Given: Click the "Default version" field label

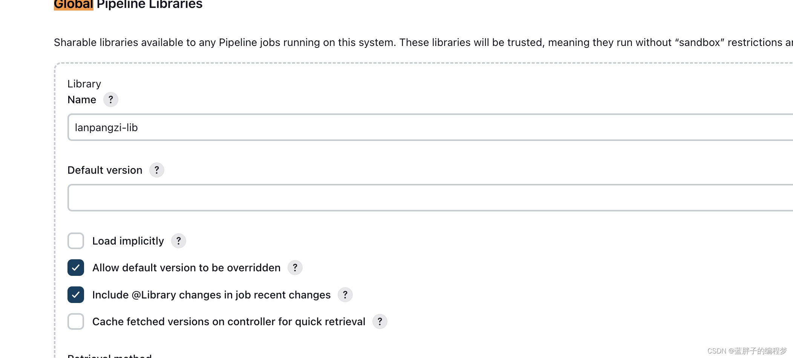Looking at the screenshot, I should coord(105,170).
